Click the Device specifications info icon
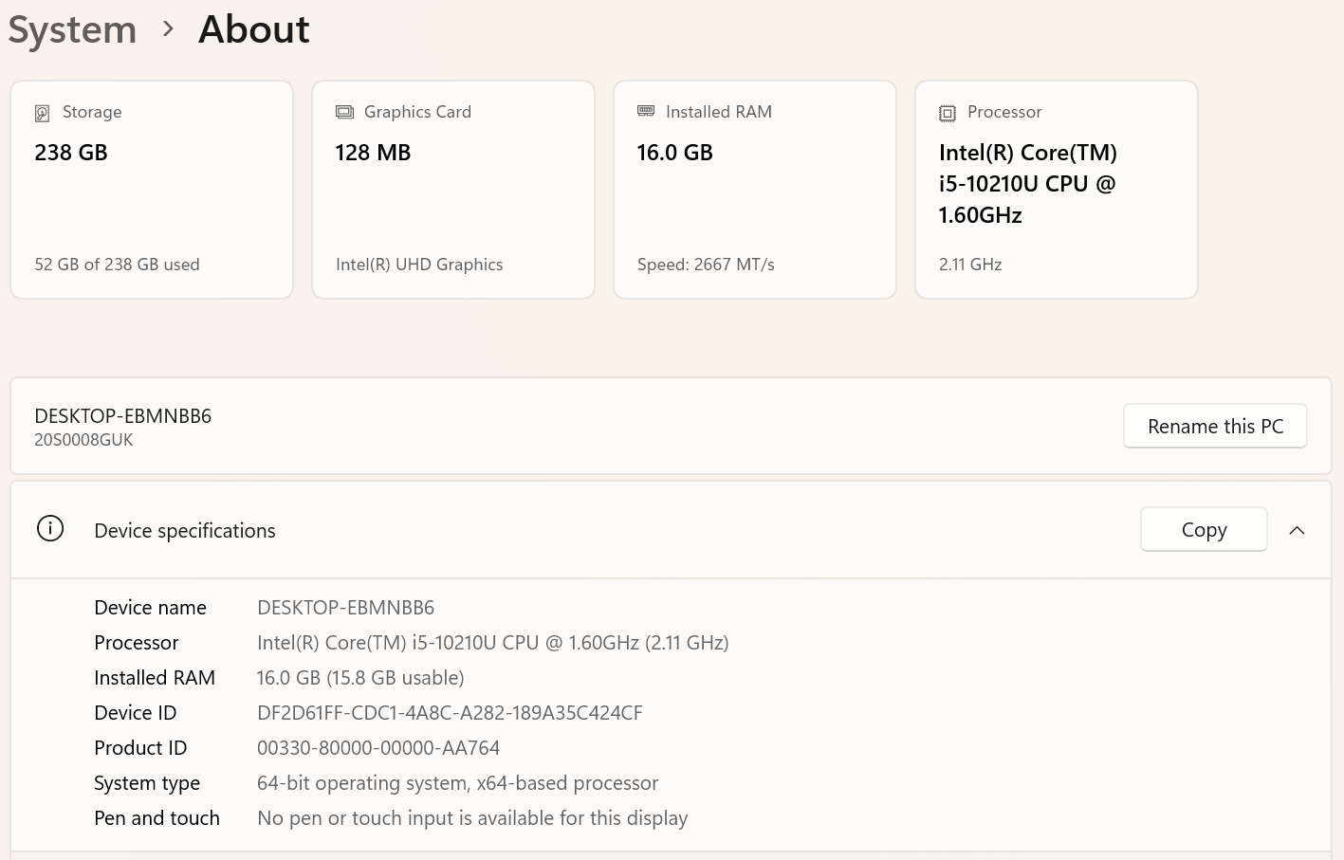This screenshot has width=1344, height=860. (x=50, y=529)
